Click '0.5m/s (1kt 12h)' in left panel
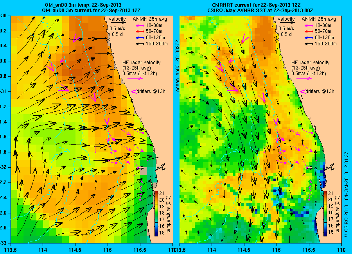The image size is (352, 254). (140, 73)
